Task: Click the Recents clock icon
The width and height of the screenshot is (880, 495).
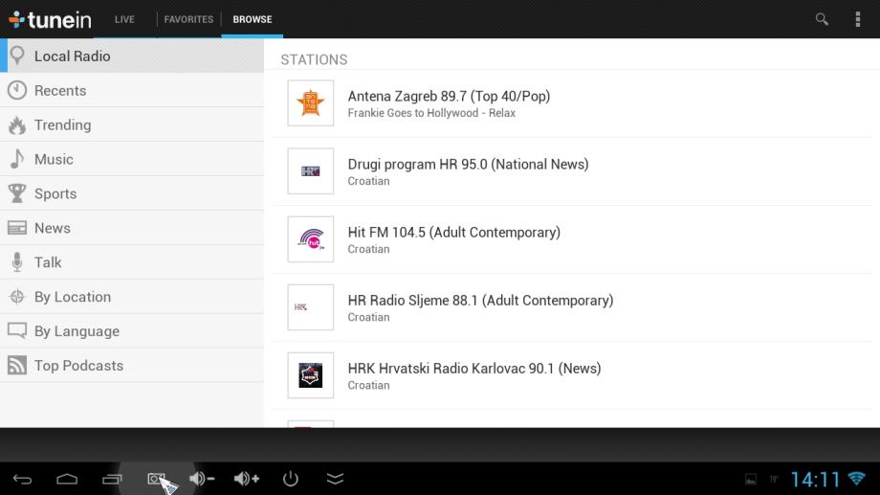Action: pyautogui.click(x=17, y=90)
